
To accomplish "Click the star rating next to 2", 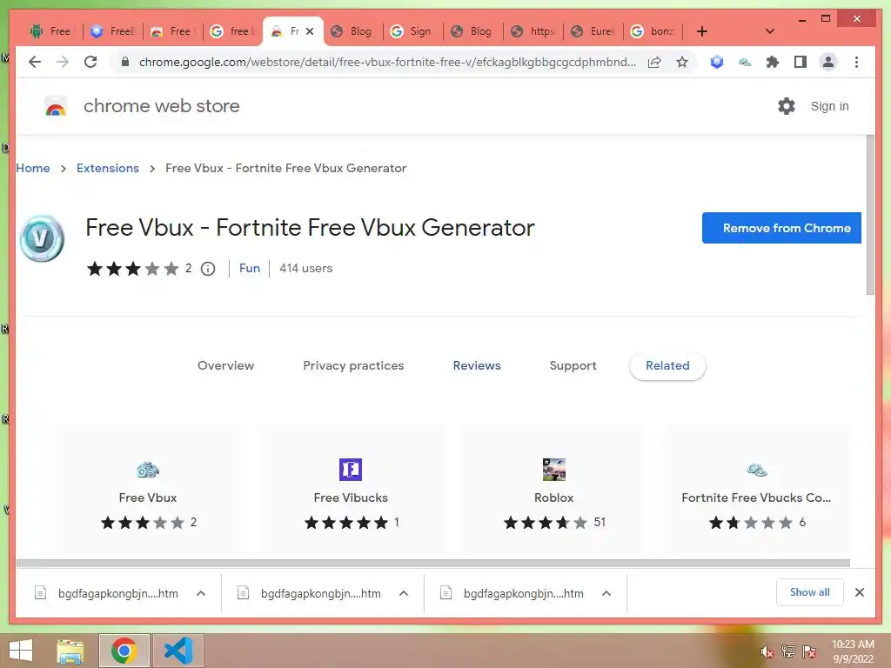I will coord(132,269).
